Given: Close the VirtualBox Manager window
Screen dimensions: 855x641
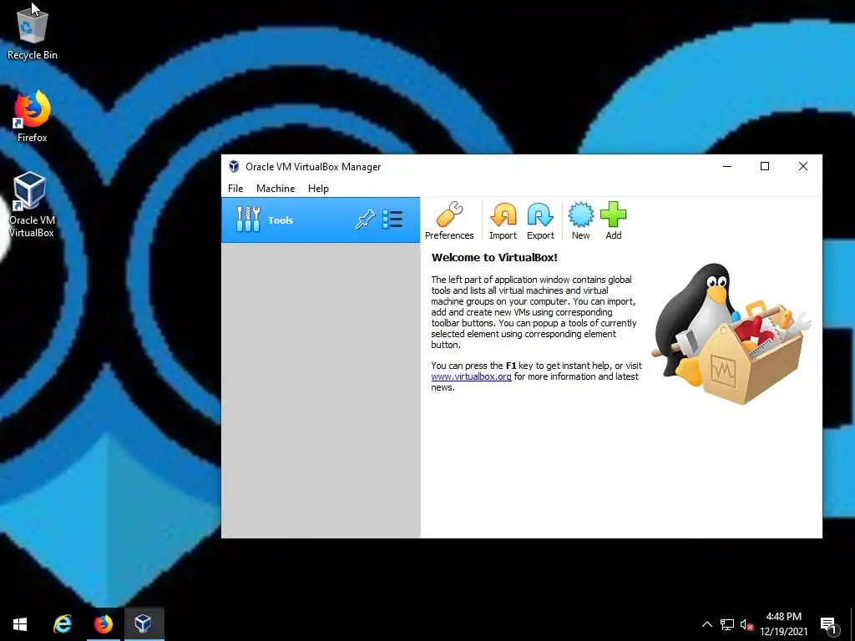Looking at the screenshot, I should (x=802, y=166).
